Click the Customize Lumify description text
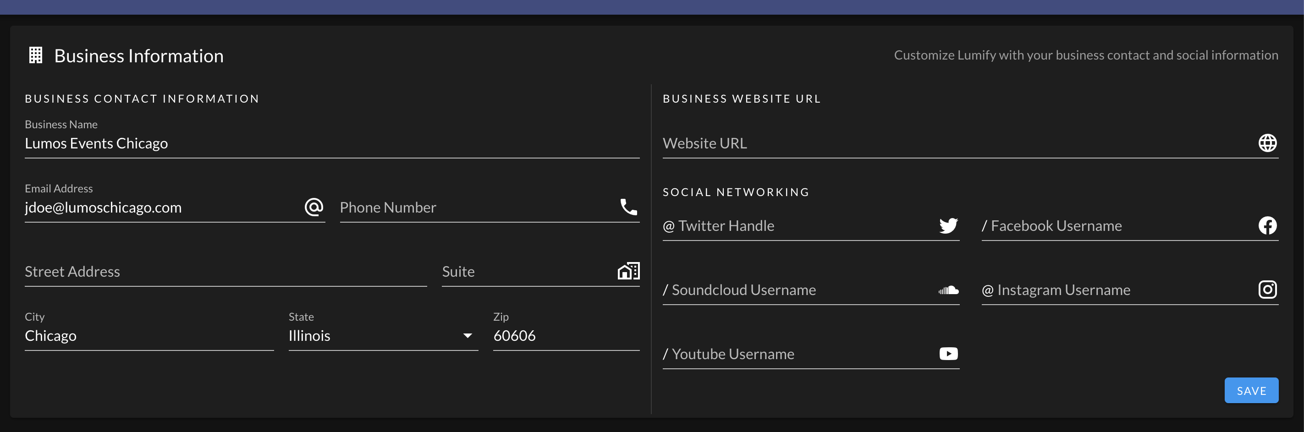This screenshot has height=432, width=1304. 1086,55
